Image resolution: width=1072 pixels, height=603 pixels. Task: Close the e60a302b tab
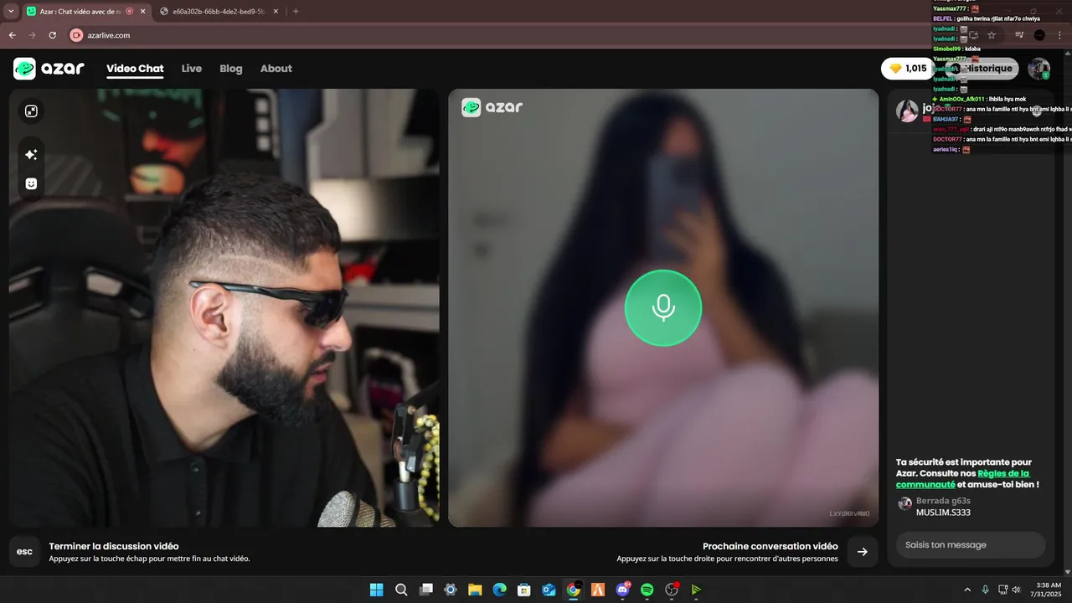point(276,12)
